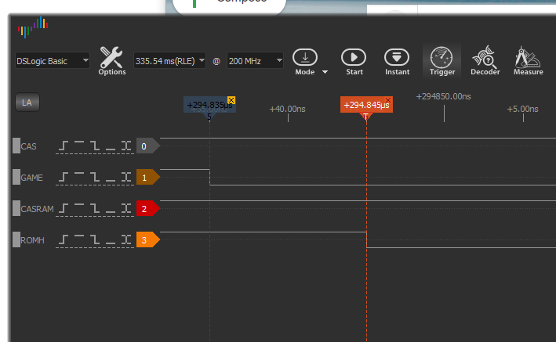Image resolution: width=556 pixels, height=342 pixels.
Task: Set falling edge trigger for CASRAM
Action: tap(95, 208)
